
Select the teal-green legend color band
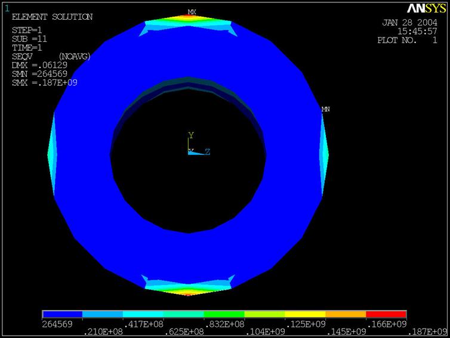coord(184,314)
